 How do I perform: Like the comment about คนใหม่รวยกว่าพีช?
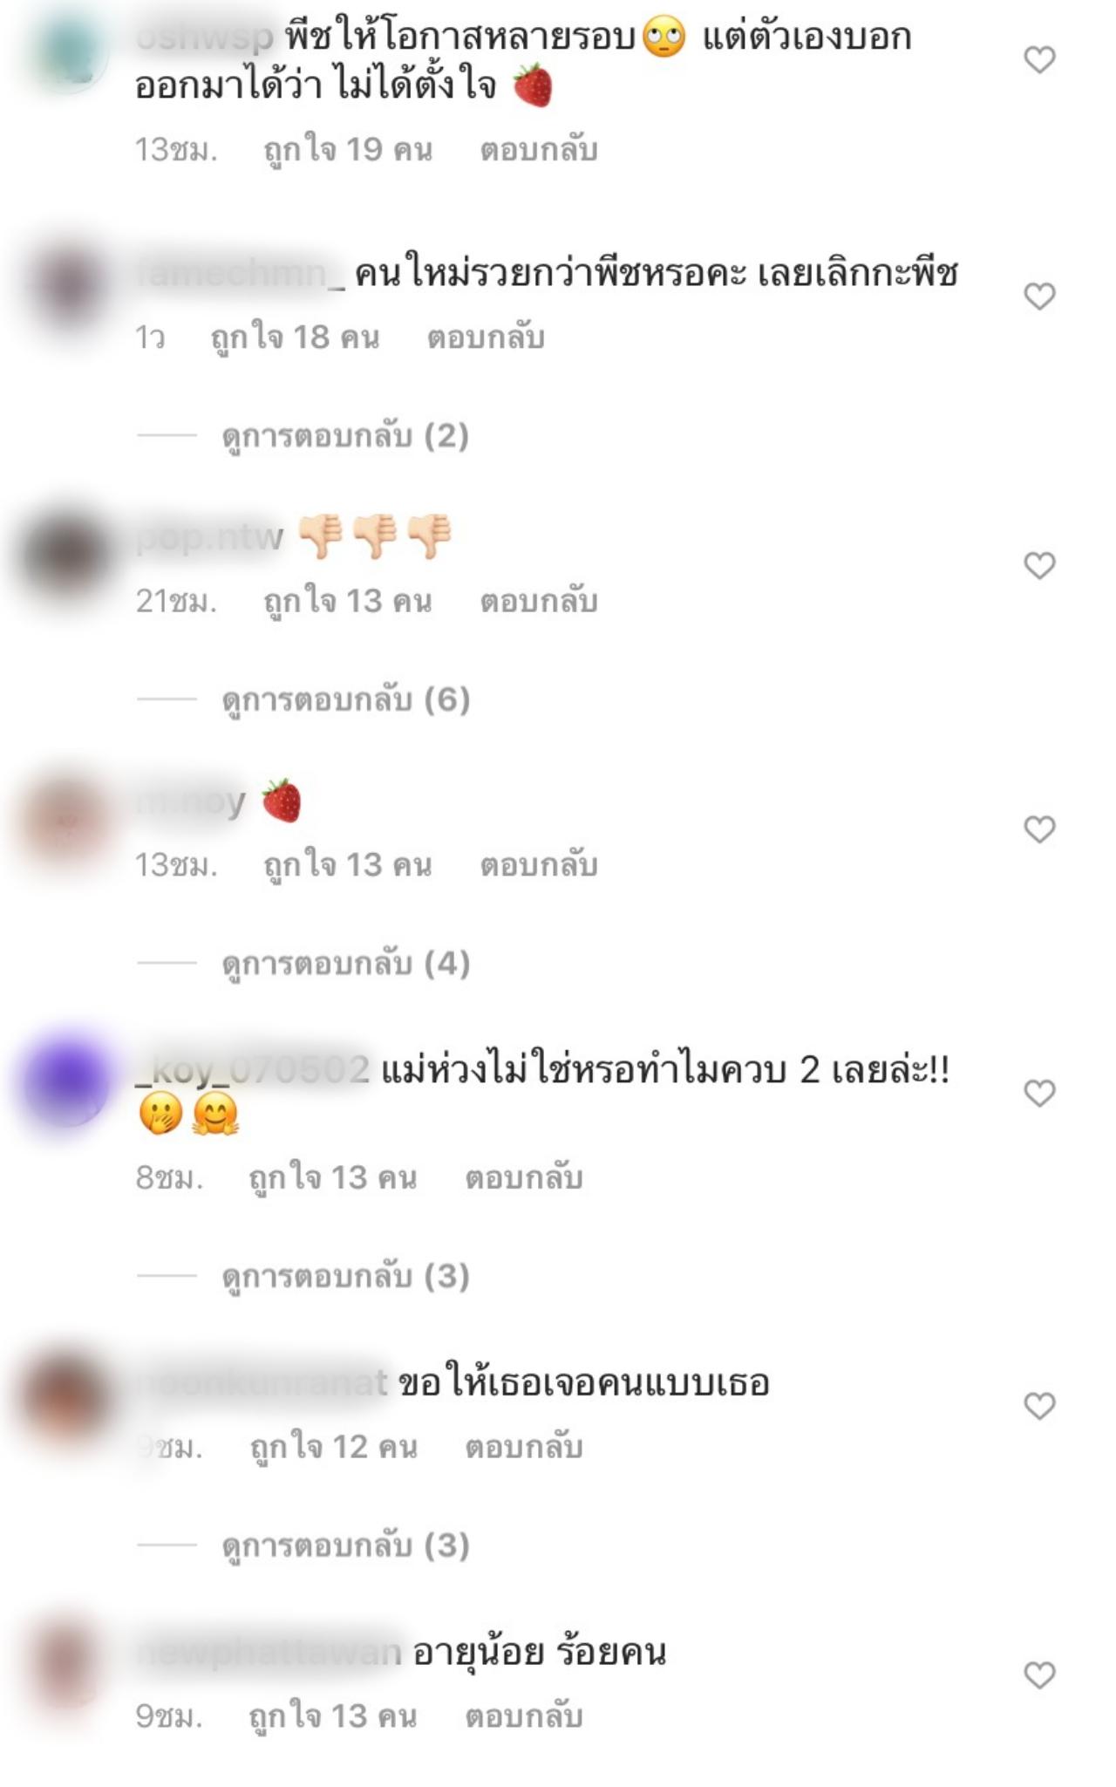1039,297
